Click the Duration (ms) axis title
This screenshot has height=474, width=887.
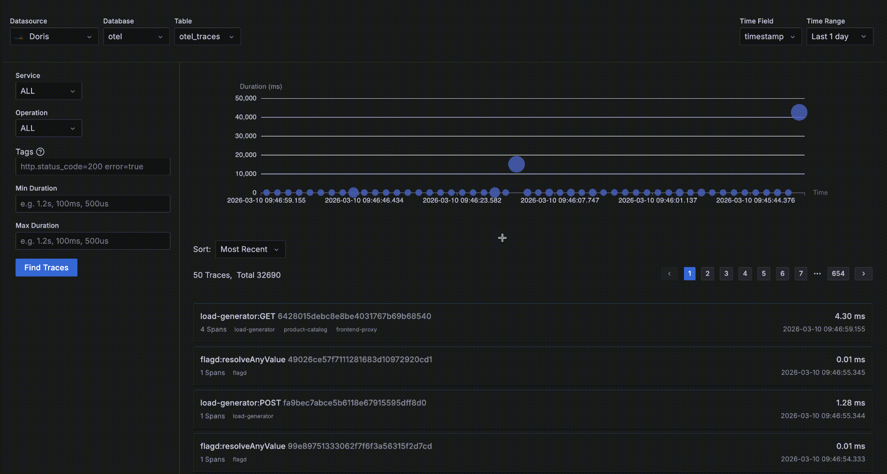tap(261, 87)
